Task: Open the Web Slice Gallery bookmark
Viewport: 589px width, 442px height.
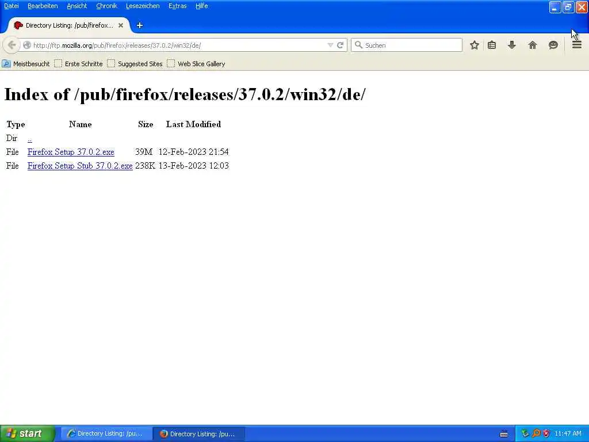Action: click(x=196, y=64)
